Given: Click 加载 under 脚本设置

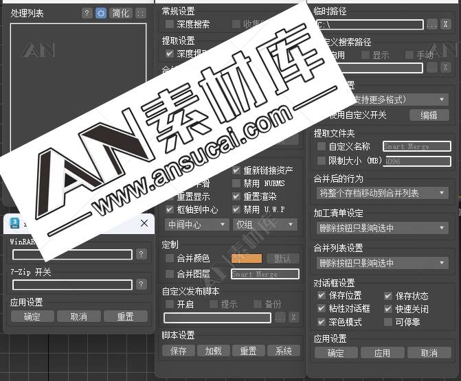Looking at the screenshot, I should pos(214,351).
